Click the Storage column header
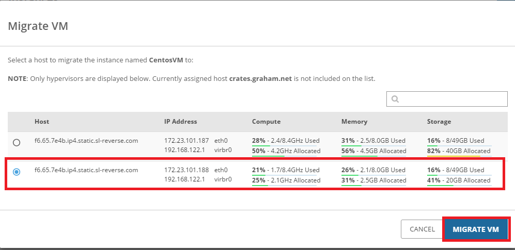Viewport: 515px width, 250px height. [x=439, y=122]
